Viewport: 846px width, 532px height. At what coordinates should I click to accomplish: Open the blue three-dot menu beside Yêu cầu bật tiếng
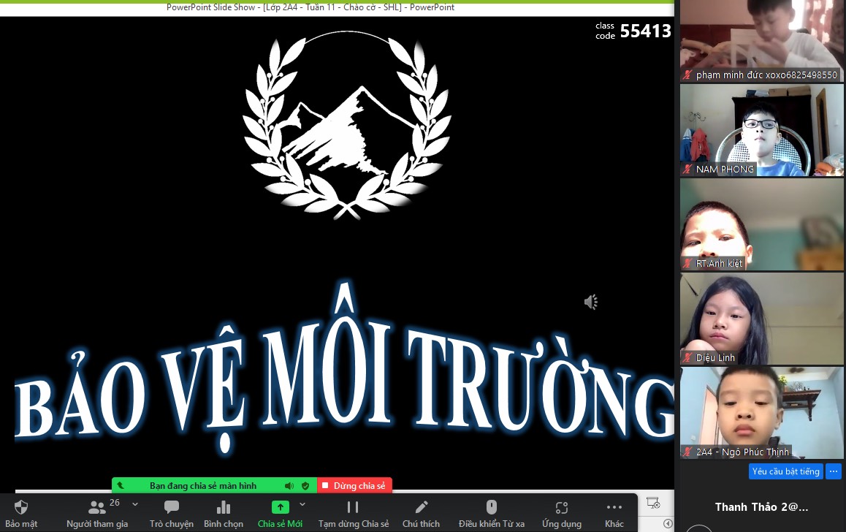(x=833, y=471)
